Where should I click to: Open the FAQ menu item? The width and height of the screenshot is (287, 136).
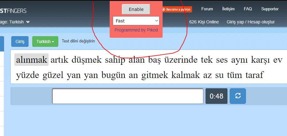(248, 9)
